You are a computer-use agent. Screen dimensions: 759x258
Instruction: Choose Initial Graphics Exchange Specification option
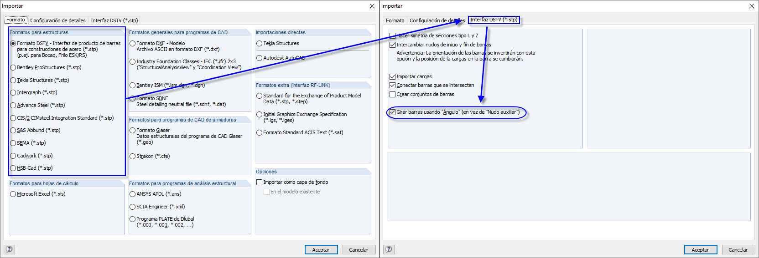(x=260, y=114)
